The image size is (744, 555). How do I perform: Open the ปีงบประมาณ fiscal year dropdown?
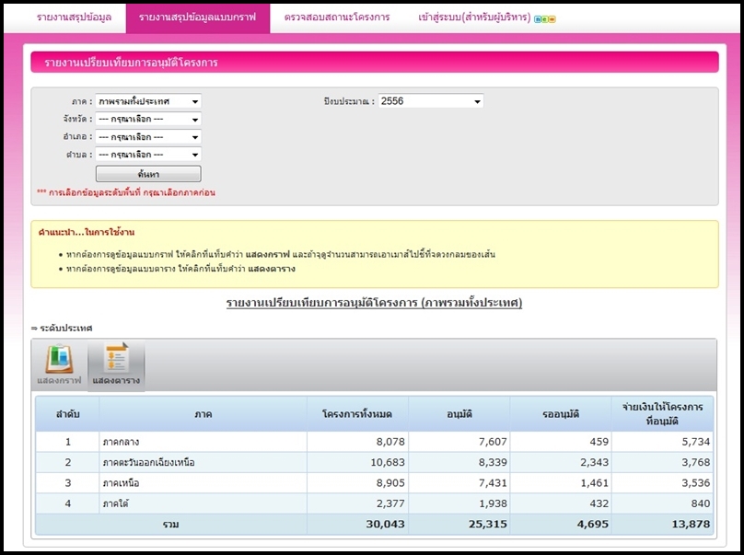(x=430, y=101)
